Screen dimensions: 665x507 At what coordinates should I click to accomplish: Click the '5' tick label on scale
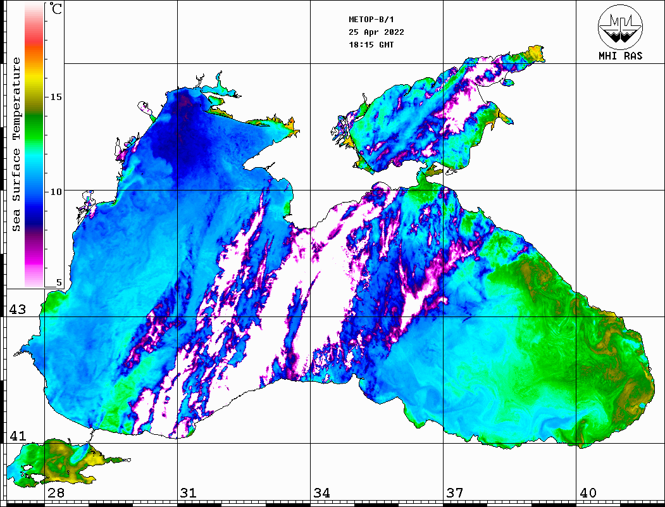pyautogui.click(x=59, y=283)
